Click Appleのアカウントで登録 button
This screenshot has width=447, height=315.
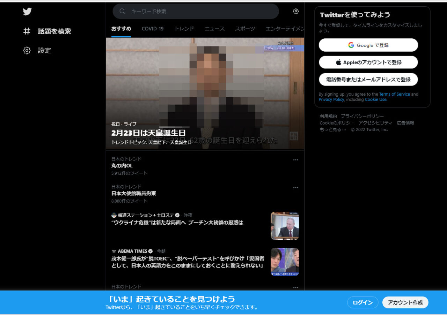click(x=368, y=62)
